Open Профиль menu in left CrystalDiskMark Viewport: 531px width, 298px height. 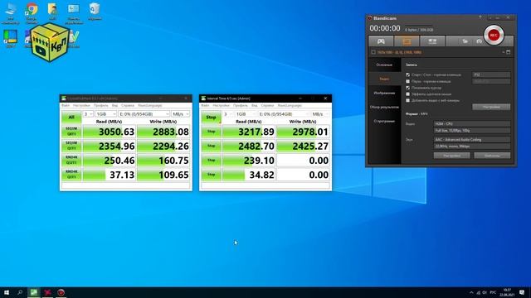click(101, 105)
